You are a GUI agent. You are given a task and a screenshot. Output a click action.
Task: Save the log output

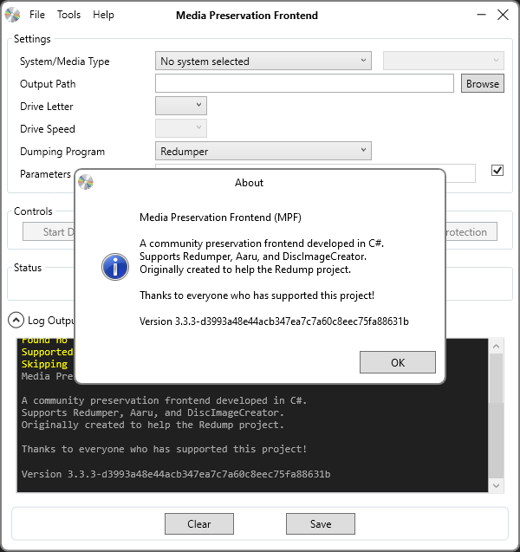coord(321,523)
